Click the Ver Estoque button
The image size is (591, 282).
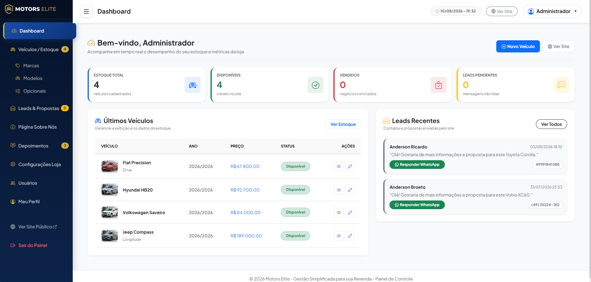pyautogui.click(x=343, y=124)
